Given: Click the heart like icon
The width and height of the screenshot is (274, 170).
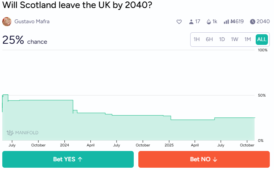Looking at the screenshot, I should (179, 22).
